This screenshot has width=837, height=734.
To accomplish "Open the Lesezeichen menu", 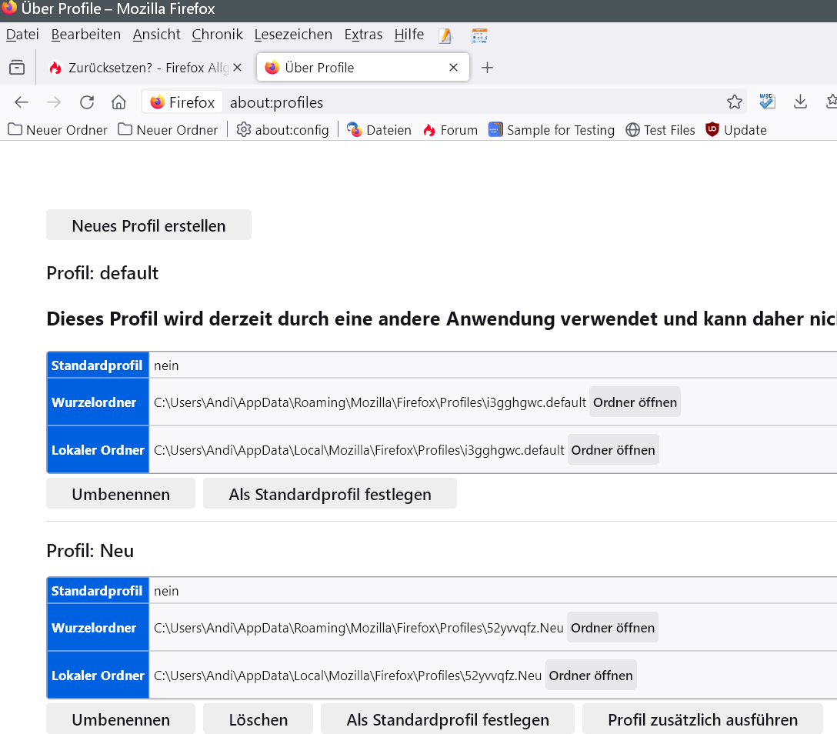I will 293,35.
